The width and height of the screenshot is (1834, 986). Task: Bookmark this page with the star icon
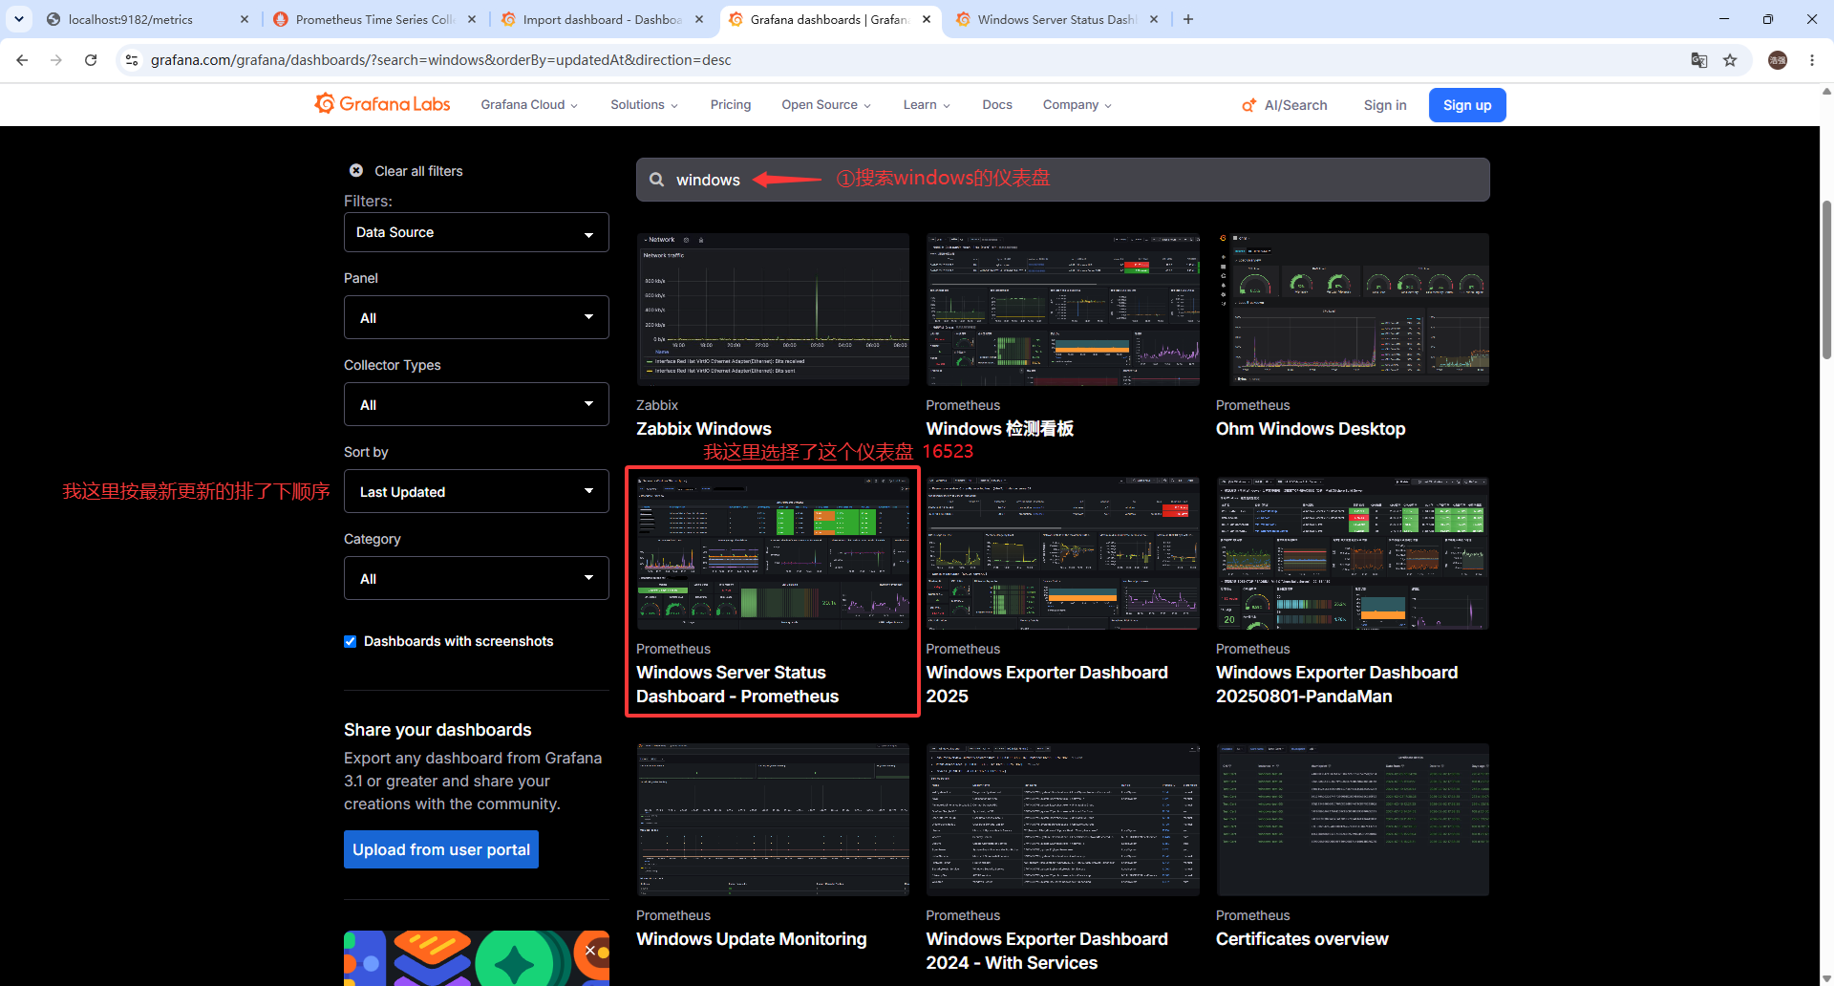(x=1730, y=60)
